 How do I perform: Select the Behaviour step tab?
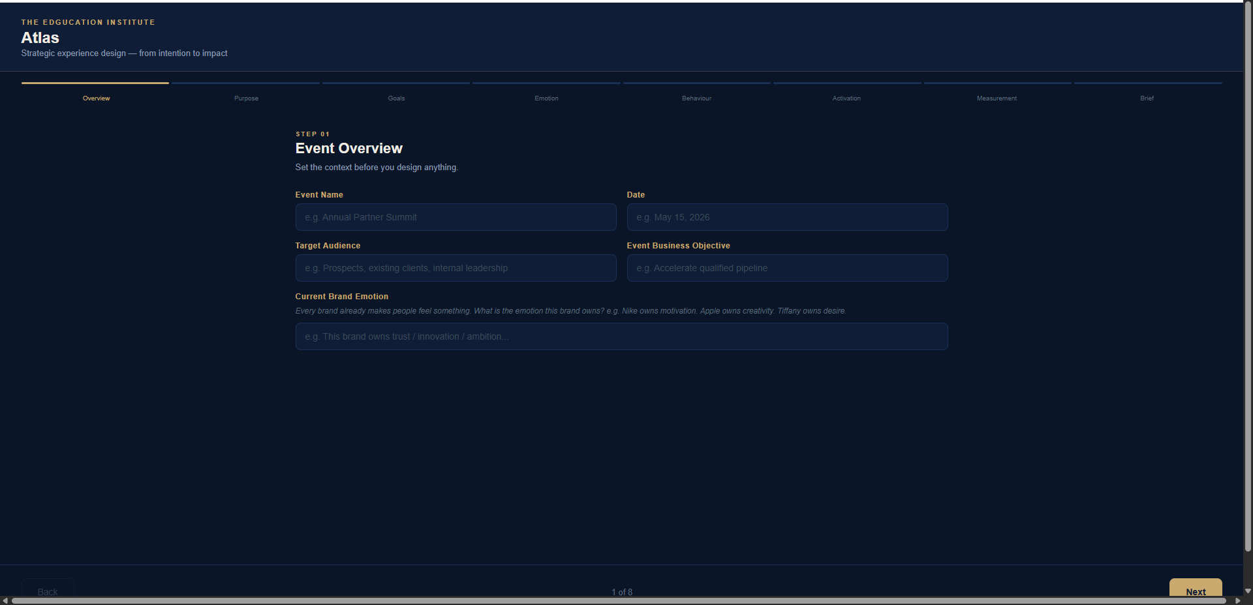point(696,98)
